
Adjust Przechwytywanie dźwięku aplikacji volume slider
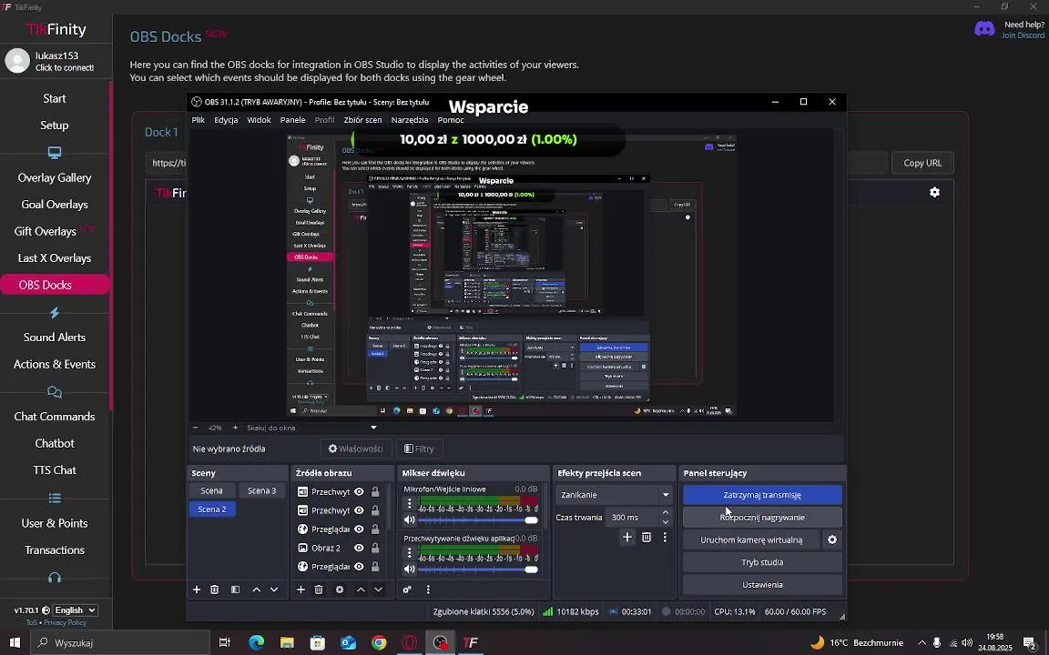[x=478, y=569]
